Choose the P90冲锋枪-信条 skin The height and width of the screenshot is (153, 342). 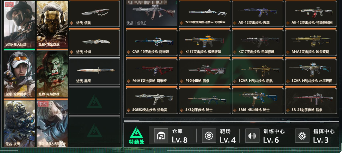point(205,72)
